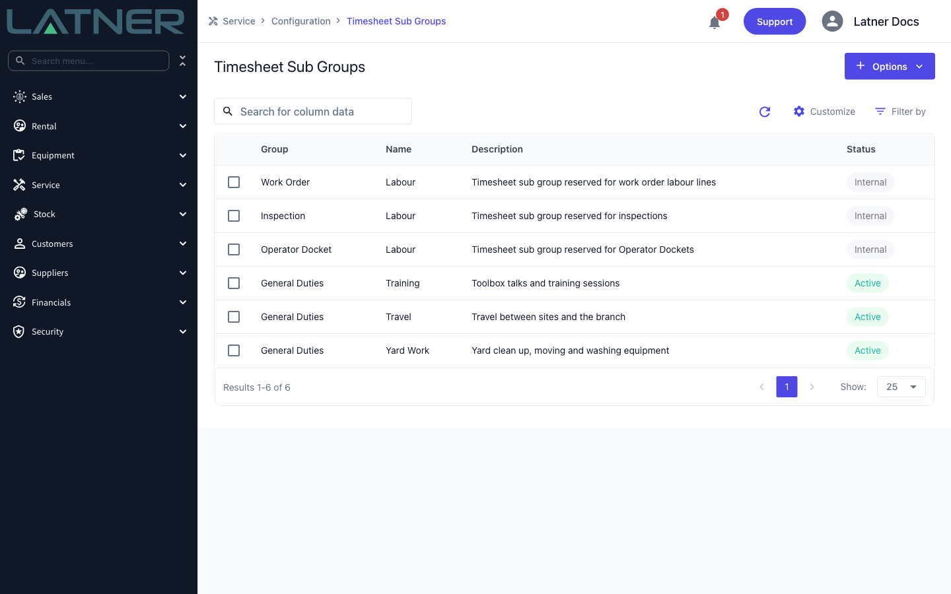This screenshot has width=951, height=594.
Task: Expand the Sales menu chevron
Action: (x=183, y=96)
